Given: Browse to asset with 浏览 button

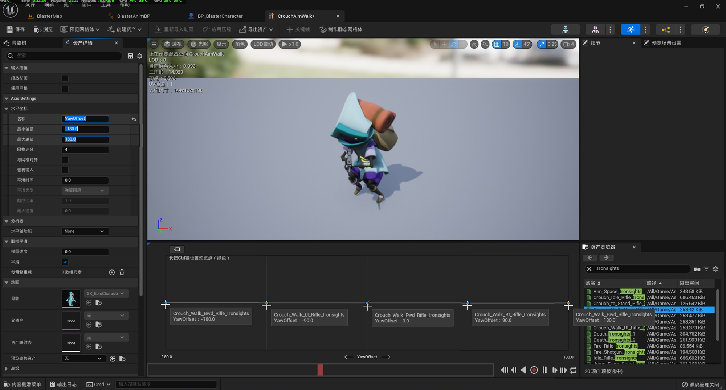Looking at the screenshot, I should click(x=43, y=29).
